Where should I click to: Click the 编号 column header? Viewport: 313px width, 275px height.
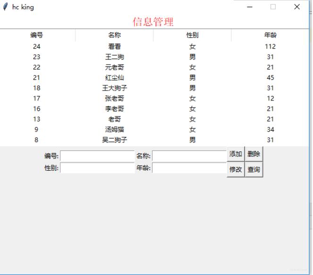pos(37,35)
